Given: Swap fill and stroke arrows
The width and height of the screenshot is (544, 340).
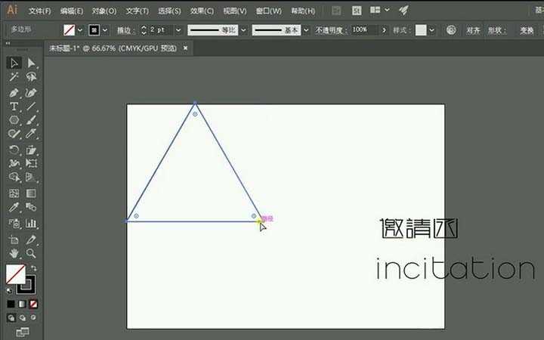Looking at the screenshot, I should tap(34, 267).
